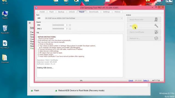
Task: Open the Download folder on desktop
Action: [5, 59]
